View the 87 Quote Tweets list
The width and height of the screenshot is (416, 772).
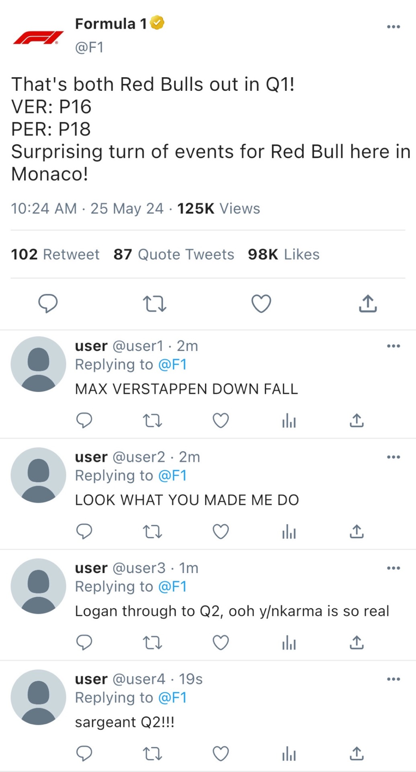tap(174, 255)
